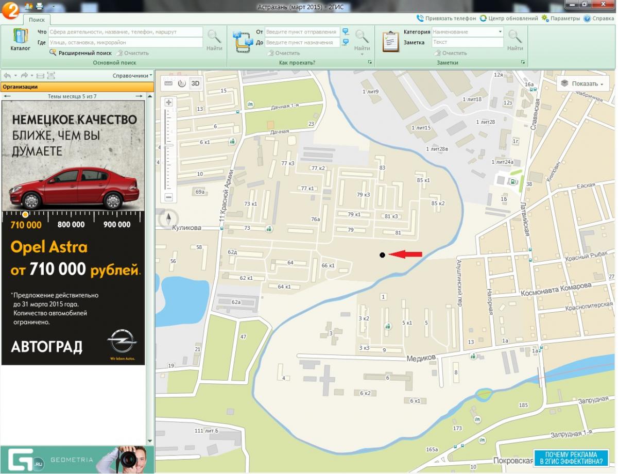Click the map zoom out minus button
Viewport: 618px width, 474px height.
click(168, 197)
